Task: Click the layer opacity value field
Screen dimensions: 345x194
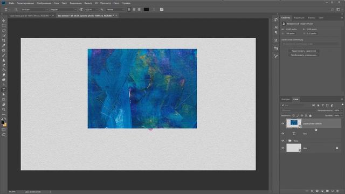Action: (x=336, y=110)
